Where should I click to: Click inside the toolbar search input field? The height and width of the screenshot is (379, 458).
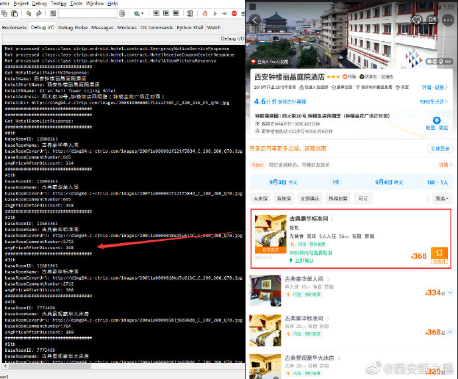(88, 13)
